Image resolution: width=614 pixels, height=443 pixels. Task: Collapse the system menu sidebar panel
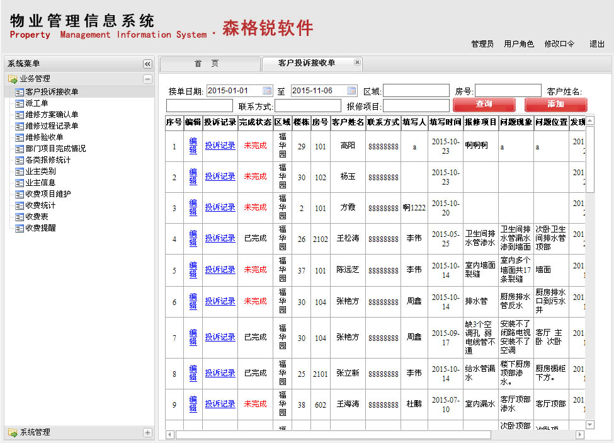pyautogui.click(x=147, y=64)
